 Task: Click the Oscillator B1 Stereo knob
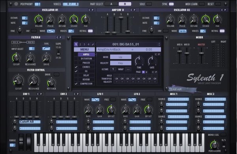coord(74,19)
